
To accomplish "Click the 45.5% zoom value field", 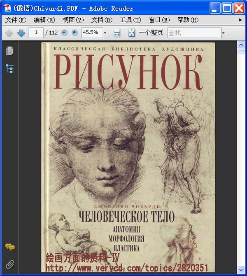I will (92, 33).
